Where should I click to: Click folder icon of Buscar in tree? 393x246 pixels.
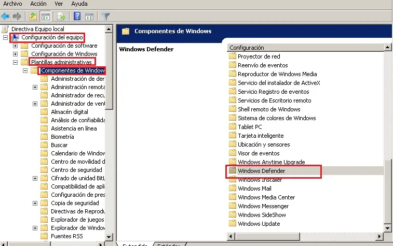tap(44, 144)
